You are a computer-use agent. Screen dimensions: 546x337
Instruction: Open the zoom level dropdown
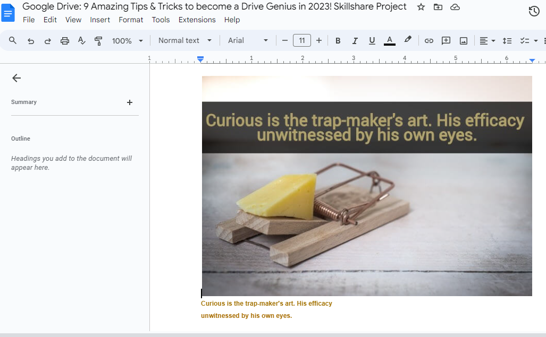[x=127, y=41]
